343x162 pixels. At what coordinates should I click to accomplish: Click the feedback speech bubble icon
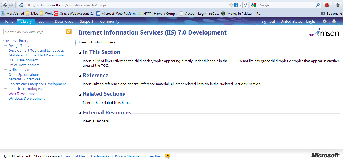(x=168, y=156)
